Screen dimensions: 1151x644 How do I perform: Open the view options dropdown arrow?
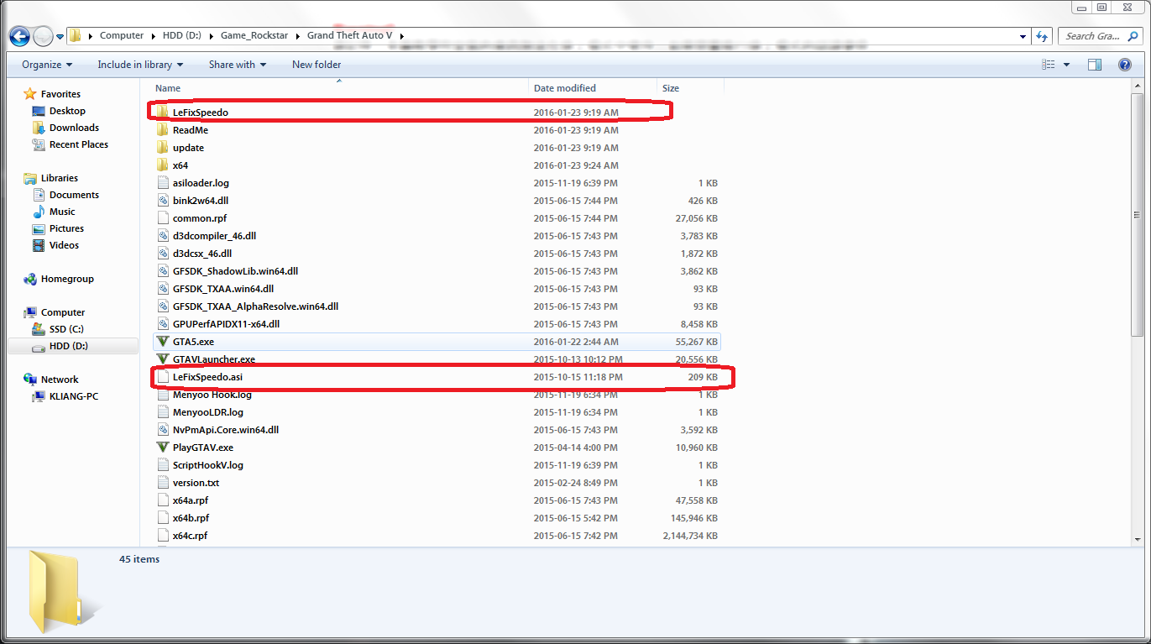click(x=1067, y=65)
